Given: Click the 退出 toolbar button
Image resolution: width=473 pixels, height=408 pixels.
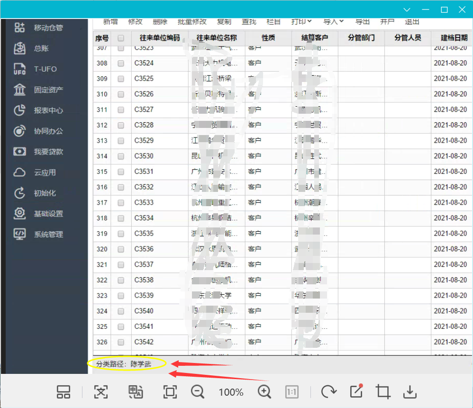Looking at the screenshot, I should pyautogui.click(x=412, y=21).
